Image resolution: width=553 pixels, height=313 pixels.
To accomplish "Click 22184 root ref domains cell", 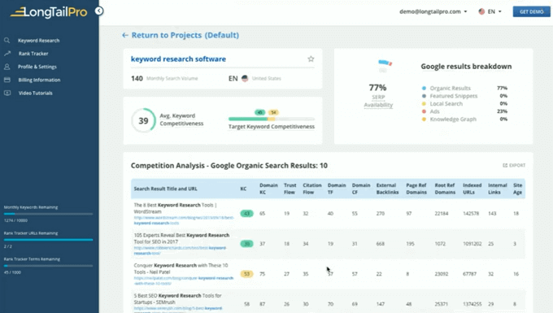I will coord(442,214).
